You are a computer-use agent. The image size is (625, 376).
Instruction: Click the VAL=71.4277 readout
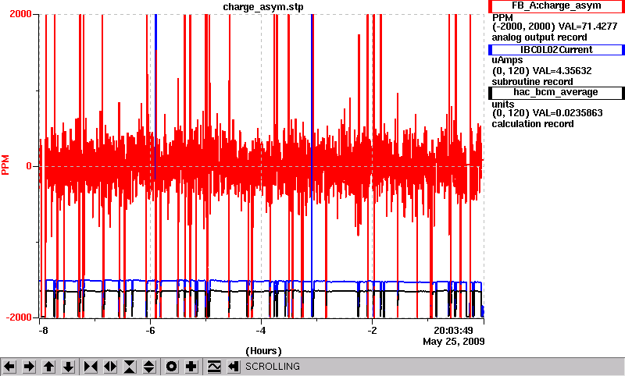[x=588, y=27]
